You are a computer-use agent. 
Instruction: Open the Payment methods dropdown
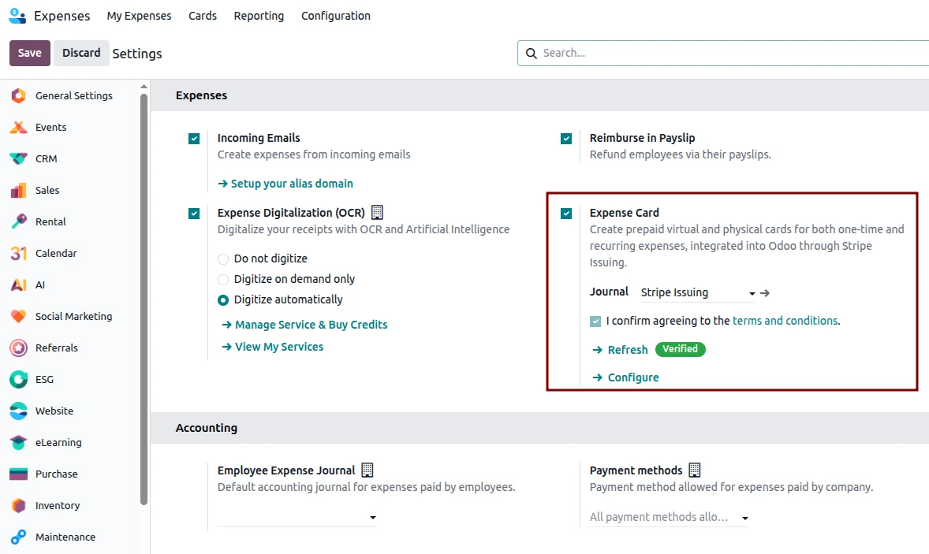pos(744,517)
